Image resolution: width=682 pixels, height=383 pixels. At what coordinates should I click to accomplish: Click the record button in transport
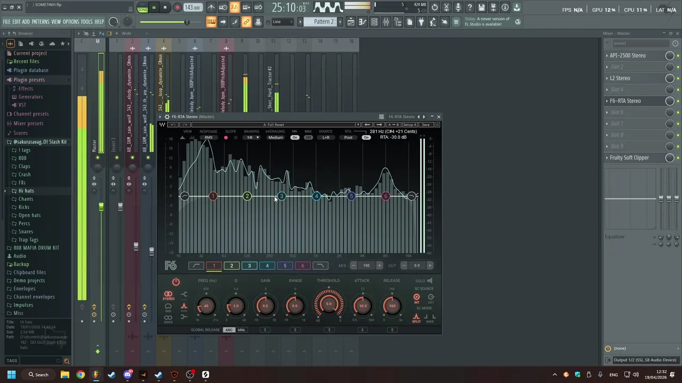pyautogui.click(x=177, y=7)
